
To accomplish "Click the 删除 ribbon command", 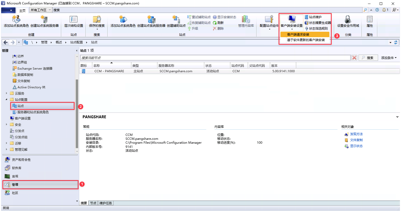I will (218, 28).
